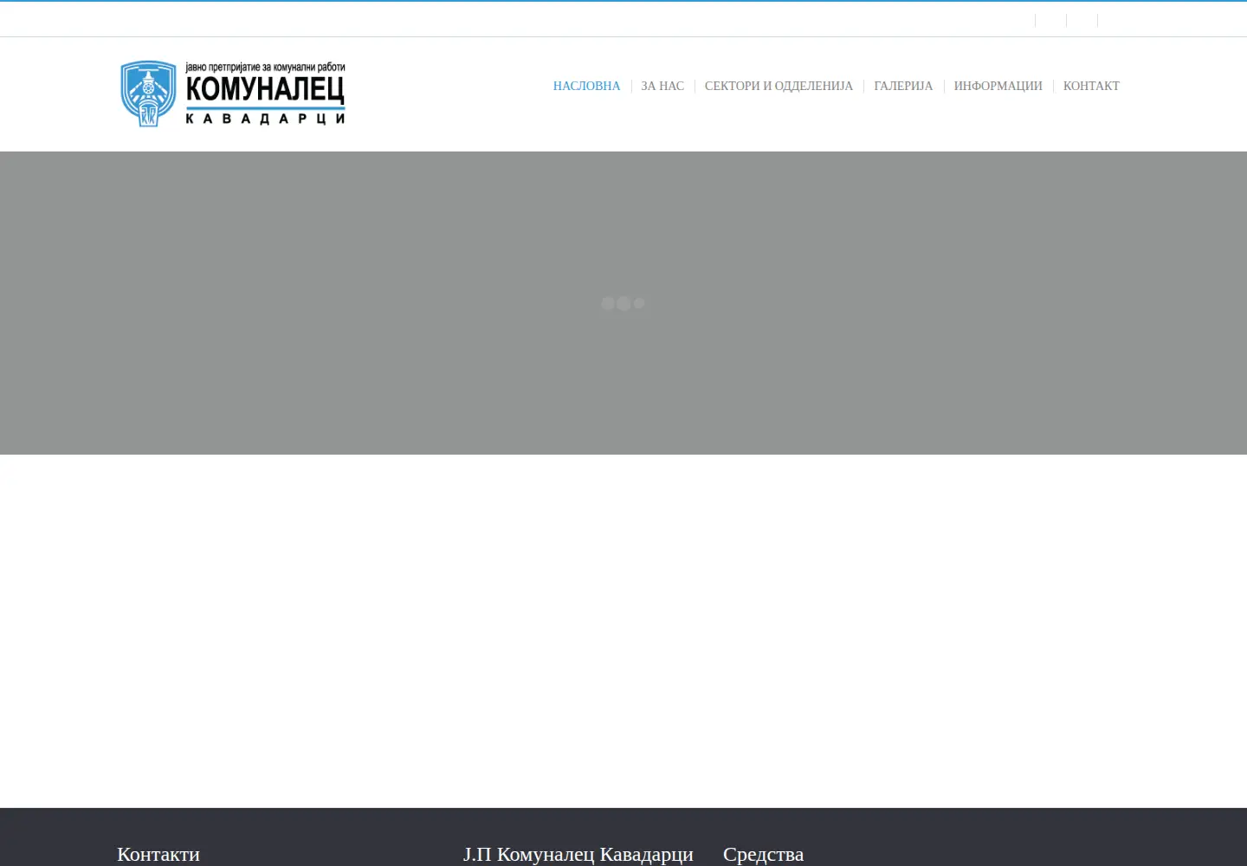Click the Контакти footer heading
Screen dimensions: 1247x866
tap(158, 855)
